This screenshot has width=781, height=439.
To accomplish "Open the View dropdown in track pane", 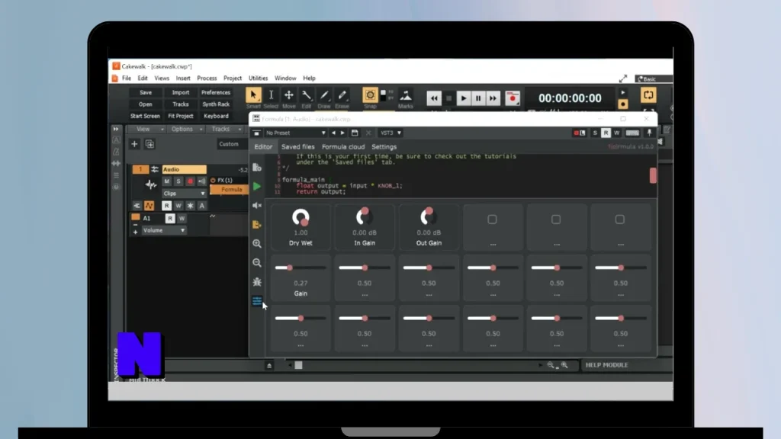I will (147, 129).
